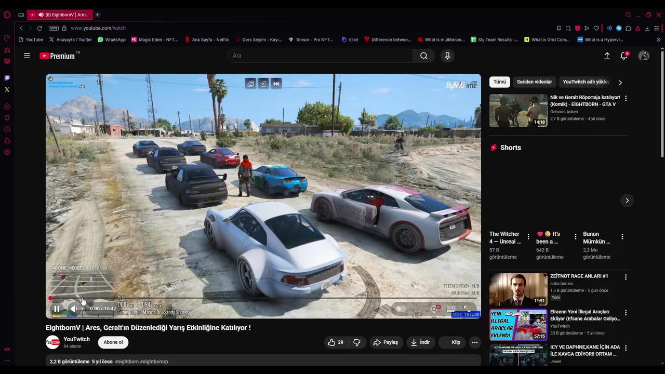Mute the video volume
Image resolution: width=665 pixels, height=374 pixels.
(x=74, y=309)
